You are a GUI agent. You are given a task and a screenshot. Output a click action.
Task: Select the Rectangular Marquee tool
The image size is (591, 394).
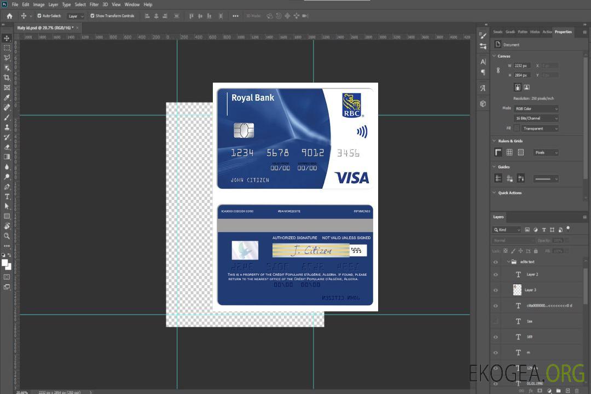7,48
